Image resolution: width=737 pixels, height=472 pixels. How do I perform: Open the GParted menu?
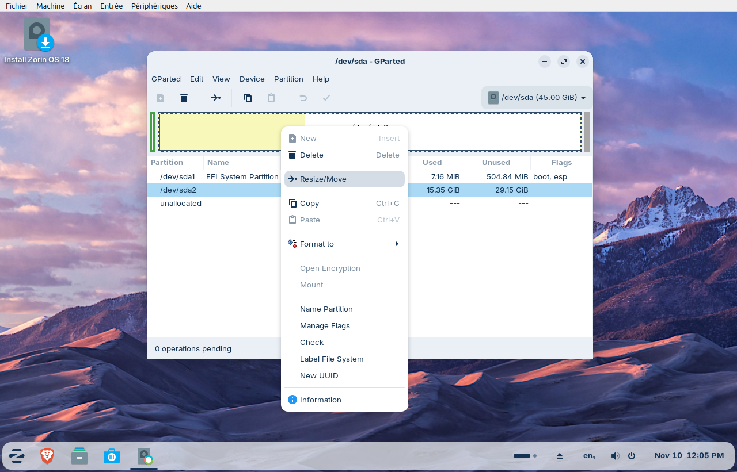tap(166, 79)
